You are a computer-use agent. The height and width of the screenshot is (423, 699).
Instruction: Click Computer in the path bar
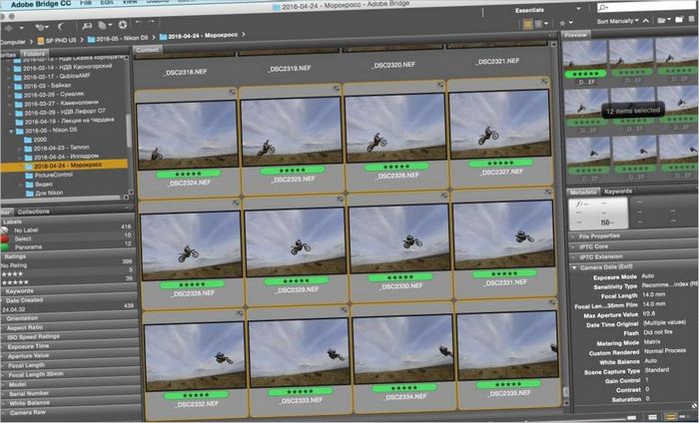(12, 42)
